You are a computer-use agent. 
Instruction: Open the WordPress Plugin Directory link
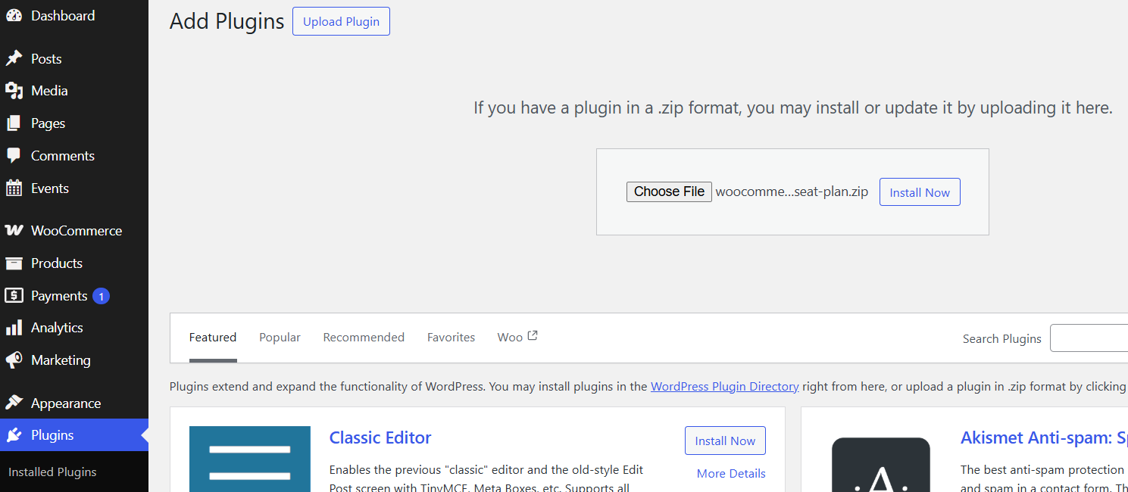click(x=725, y=387)
